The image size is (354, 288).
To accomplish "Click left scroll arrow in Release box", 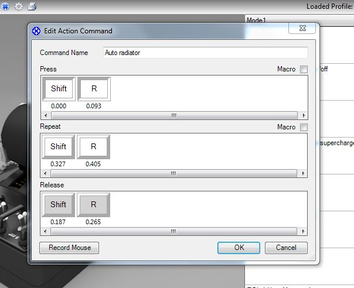I will [45, 231].
